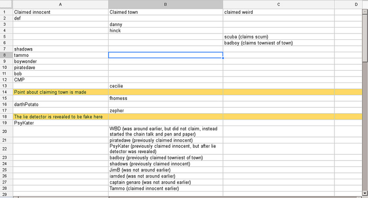
Task: Select column C header
Action: 279,4
